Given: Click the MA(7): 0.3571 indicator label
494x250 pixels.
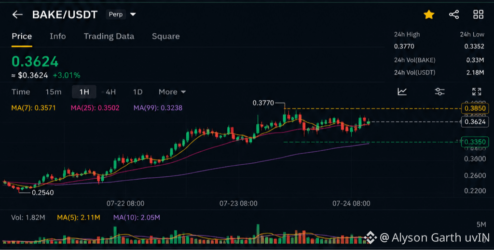Looking at the screenshot, I should pyautogui.click(x=33, y=108).
